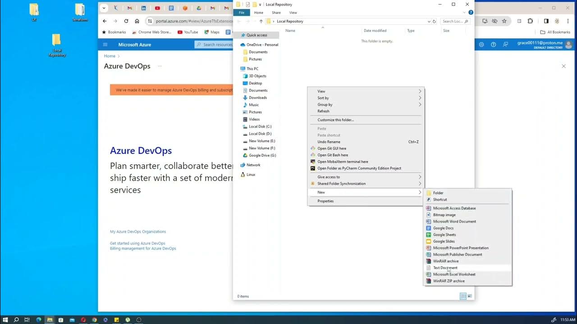Open All Bookmarks folder
Screen dimensions: 577x324
coord(555,32)
